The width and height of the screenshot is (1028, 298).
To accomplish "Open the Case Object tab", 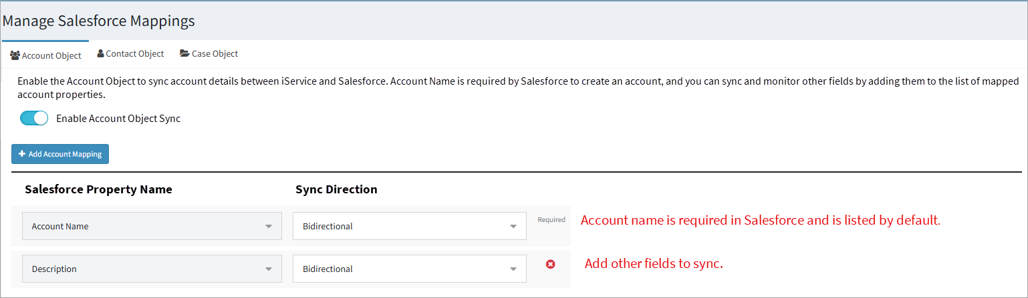I will coord(209,53).
